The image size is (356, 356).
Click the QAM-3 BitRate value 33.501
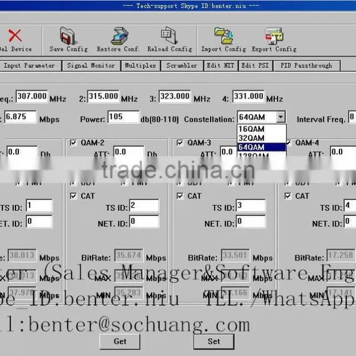236,255
